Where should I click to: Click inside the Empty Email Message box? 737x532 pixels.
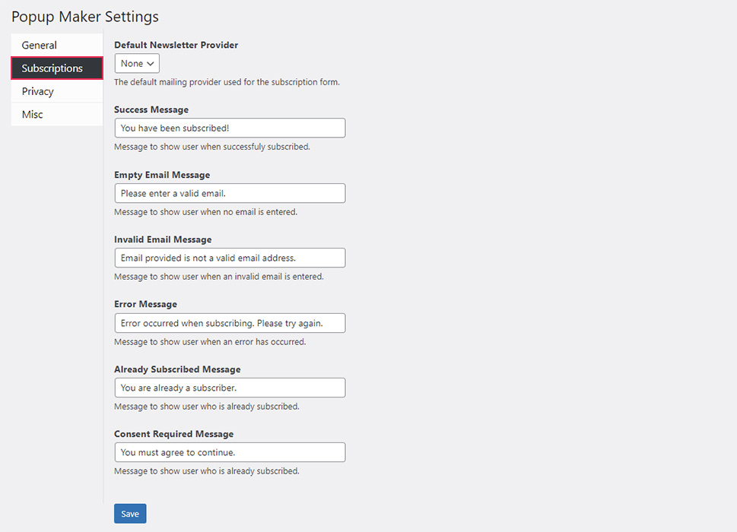tap(229, 193)
